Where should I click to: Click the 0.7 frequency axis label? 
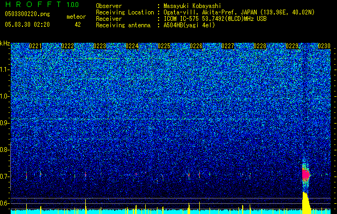click(x=4, y=177)
